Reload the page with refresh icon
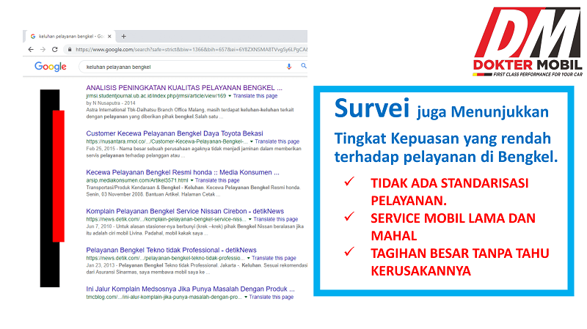The image size is (587, 329). [54, 49]
